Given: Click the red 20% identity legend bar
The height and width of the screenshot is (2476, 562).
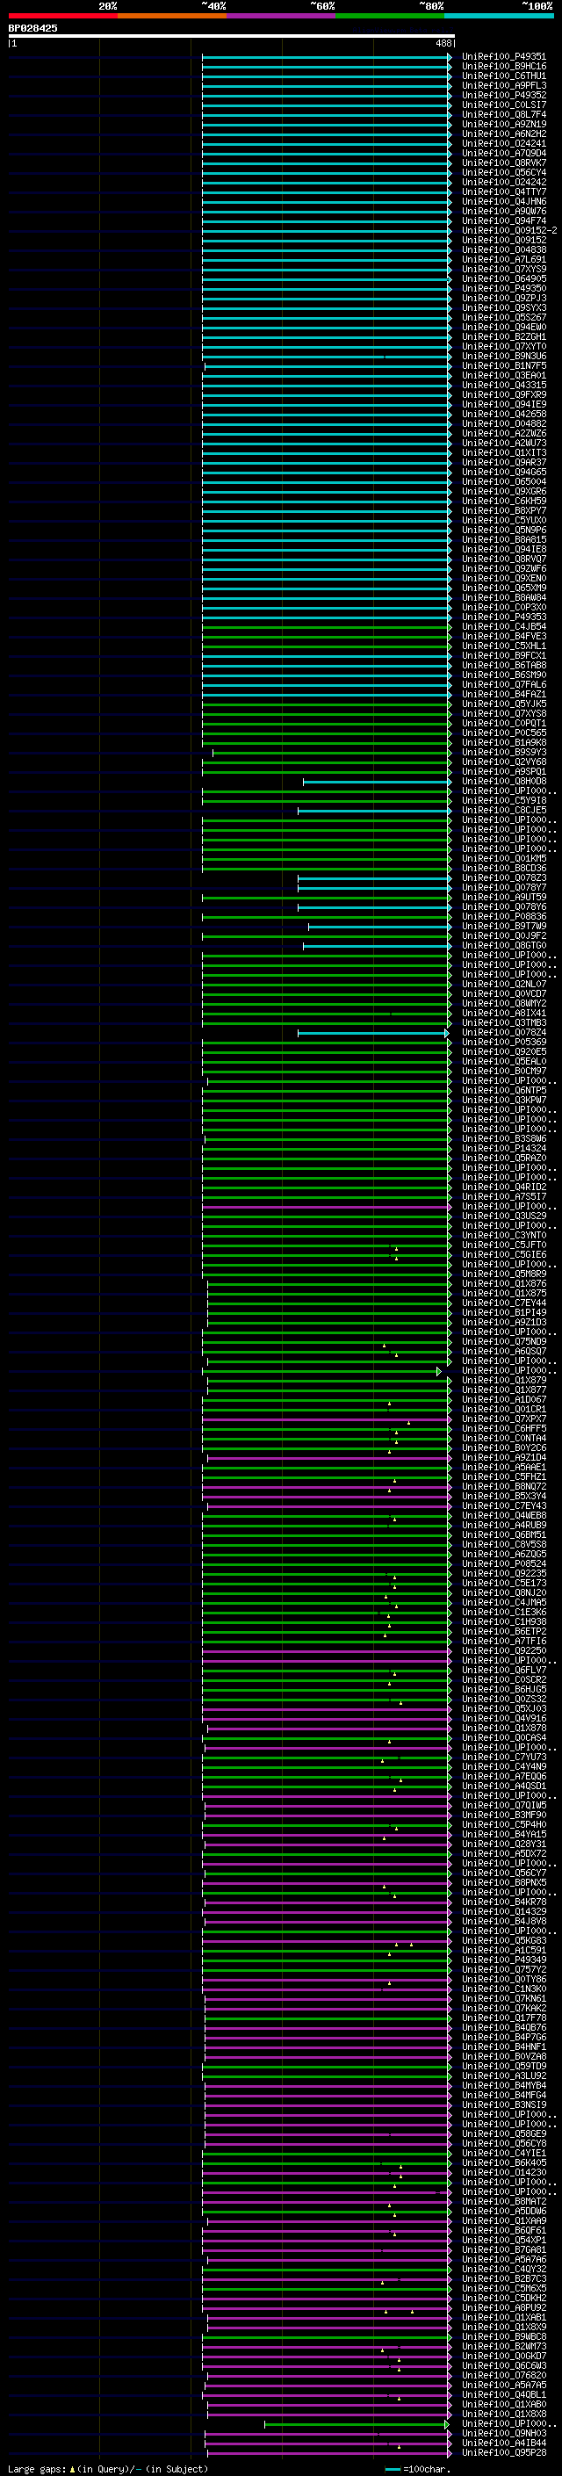Looking at the screenshot, I should 62,16.
